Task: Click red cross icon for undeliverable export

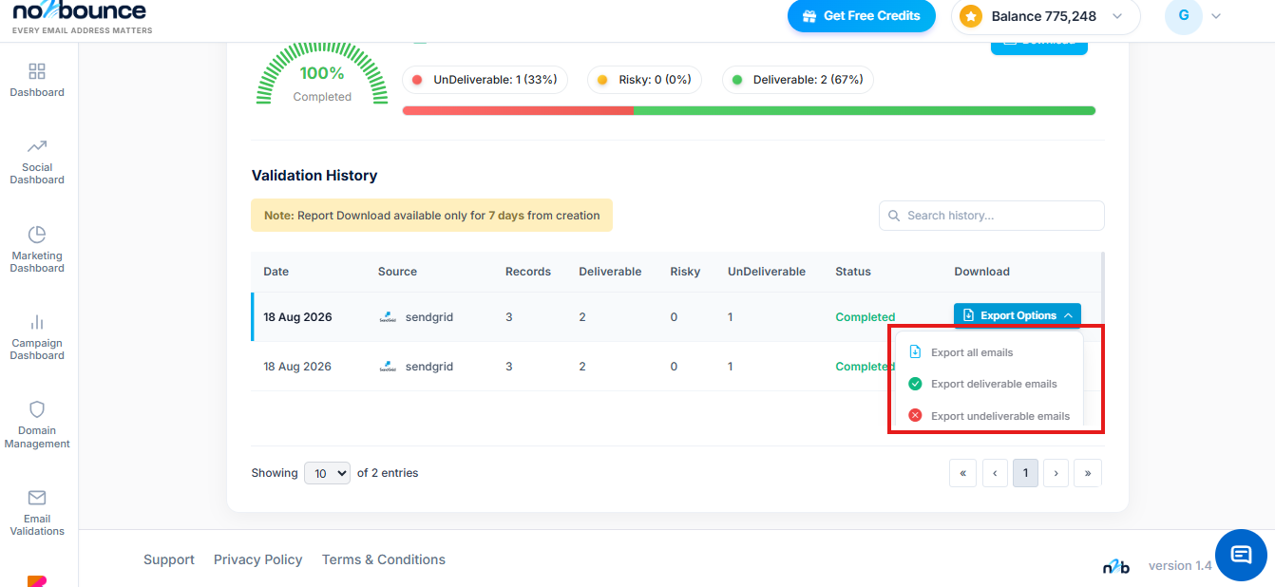Action: pyautogui.click(x=915, y=415)
